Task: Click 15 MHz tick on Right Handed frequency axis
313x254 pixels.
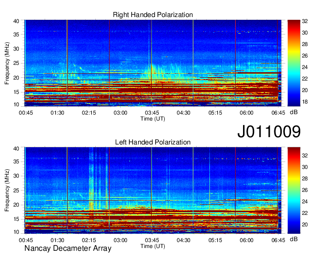Action: [16, 92]
